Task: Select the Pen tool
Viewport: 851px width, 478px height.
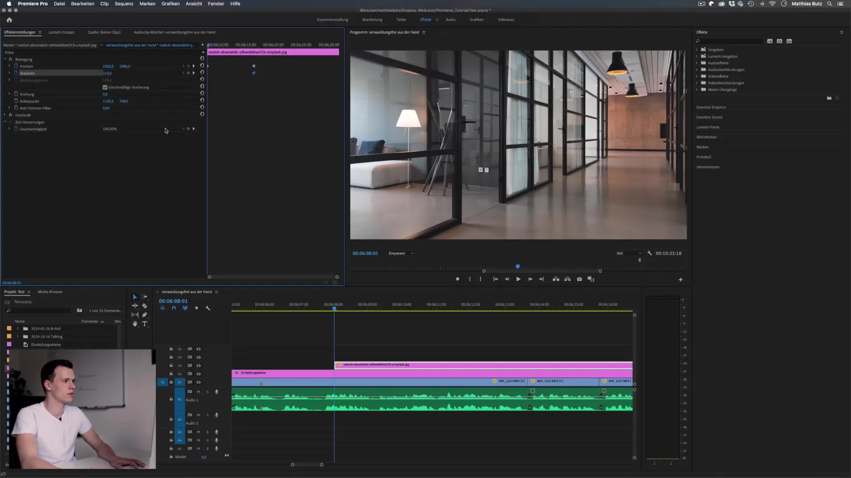Action: [144, 315]
